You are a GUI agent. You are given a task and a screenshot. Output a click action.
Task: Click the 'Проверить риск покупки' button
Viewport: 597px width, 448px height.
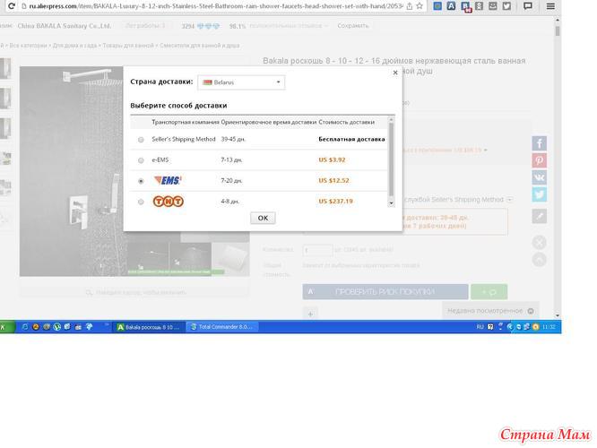point(385,292)
